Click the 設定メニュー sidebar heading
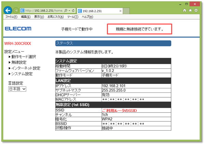This screenshot has width=205, height=145. point(14,52)
